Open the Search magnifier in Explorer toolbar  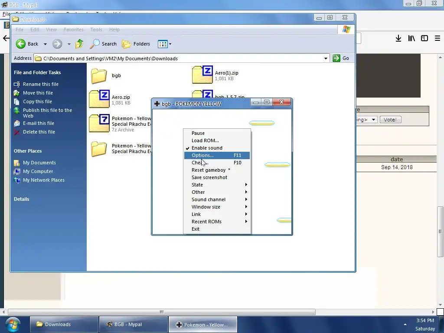click(95, 44)
